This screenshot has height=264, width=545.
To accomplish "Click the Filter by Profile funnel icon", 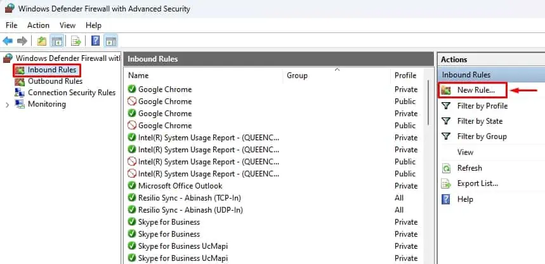I will (x=446, y=106).
